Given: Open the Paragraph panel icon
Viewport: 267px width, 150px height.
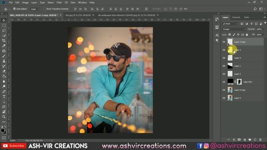Looking at the screenshot, I should pos(217,41).
